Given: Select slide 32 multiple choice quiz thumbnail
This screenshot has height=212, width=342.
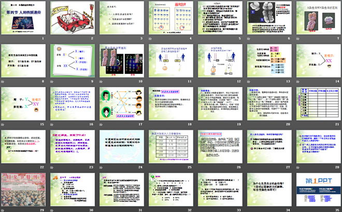Looking at the screenshot, I should (x=171, y=189).
